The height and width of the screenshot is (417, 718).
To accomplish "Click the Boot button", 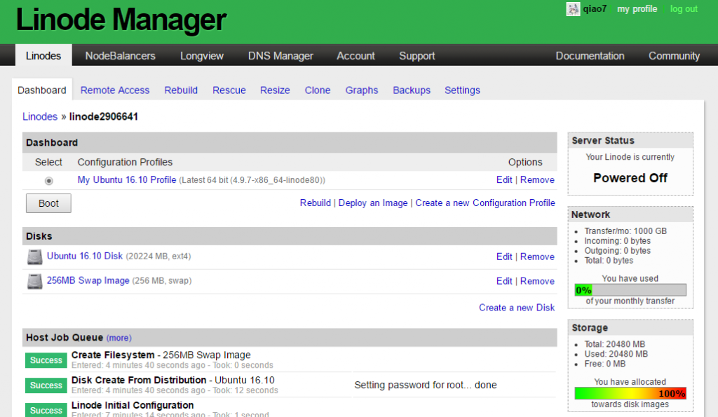I will (x=48, y=203).
